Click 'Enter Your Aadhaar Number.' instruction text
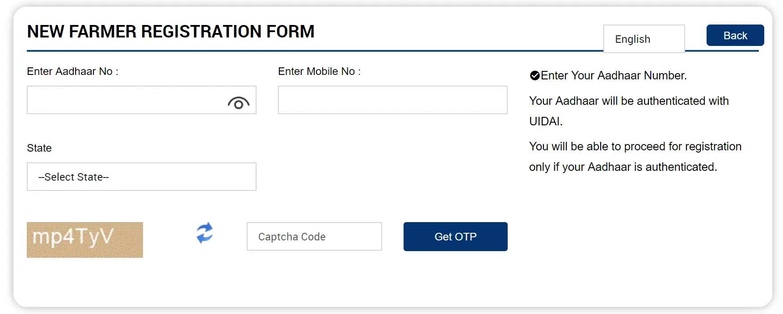The image size is (783, 314). 613,76
